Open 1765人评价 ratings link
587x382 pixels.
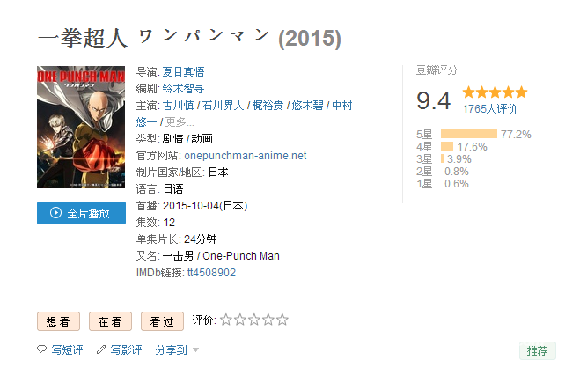(x=490, y=109)
